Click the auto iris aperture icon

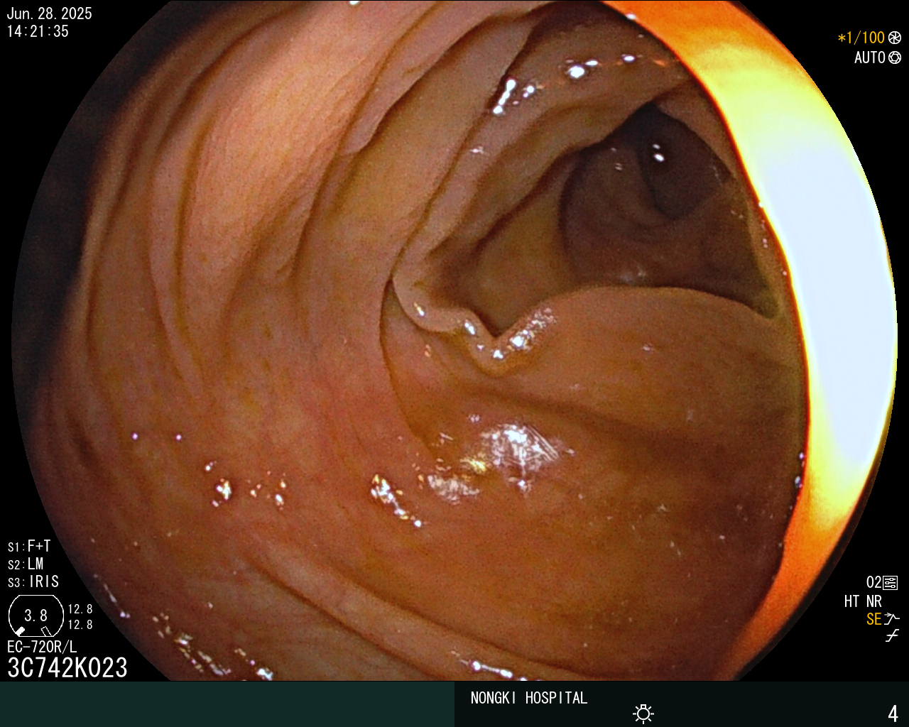click(895, 58)
